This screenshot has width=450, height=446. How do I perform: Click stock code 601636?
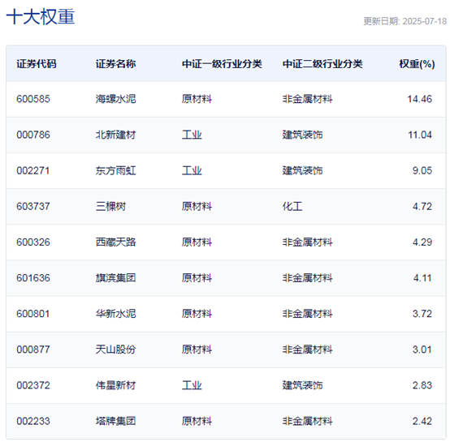click(33, 278)
